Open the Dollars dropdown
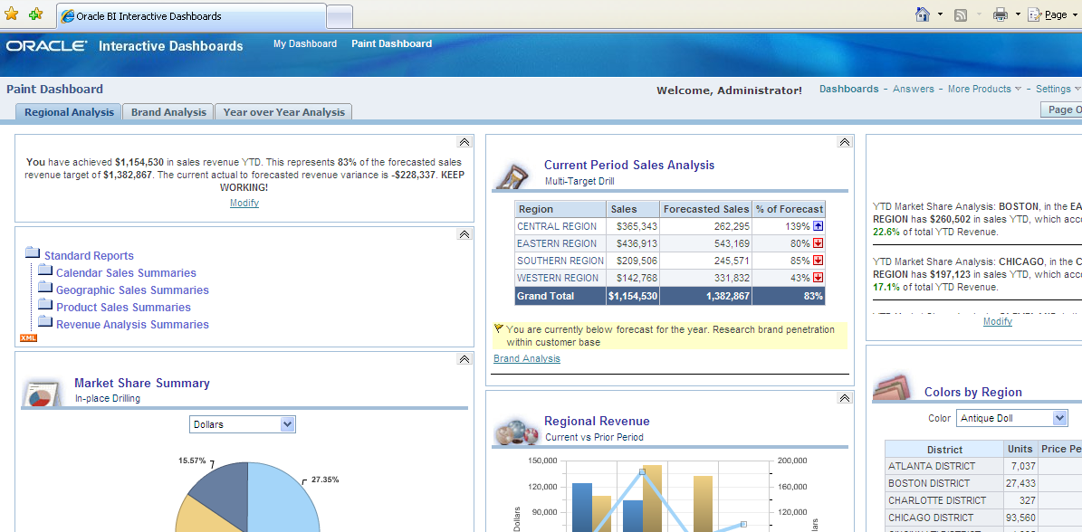Screen dimensions: 1082x532 click(243, 424)
